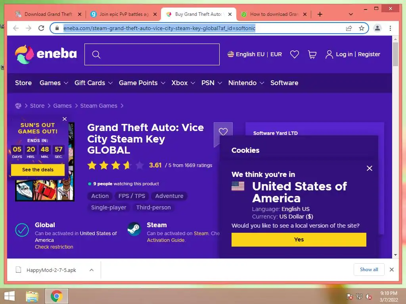Click the star rating row
The height and width of the screenshot is (304, 406).
pyautogui.click(x=116, y=165)
